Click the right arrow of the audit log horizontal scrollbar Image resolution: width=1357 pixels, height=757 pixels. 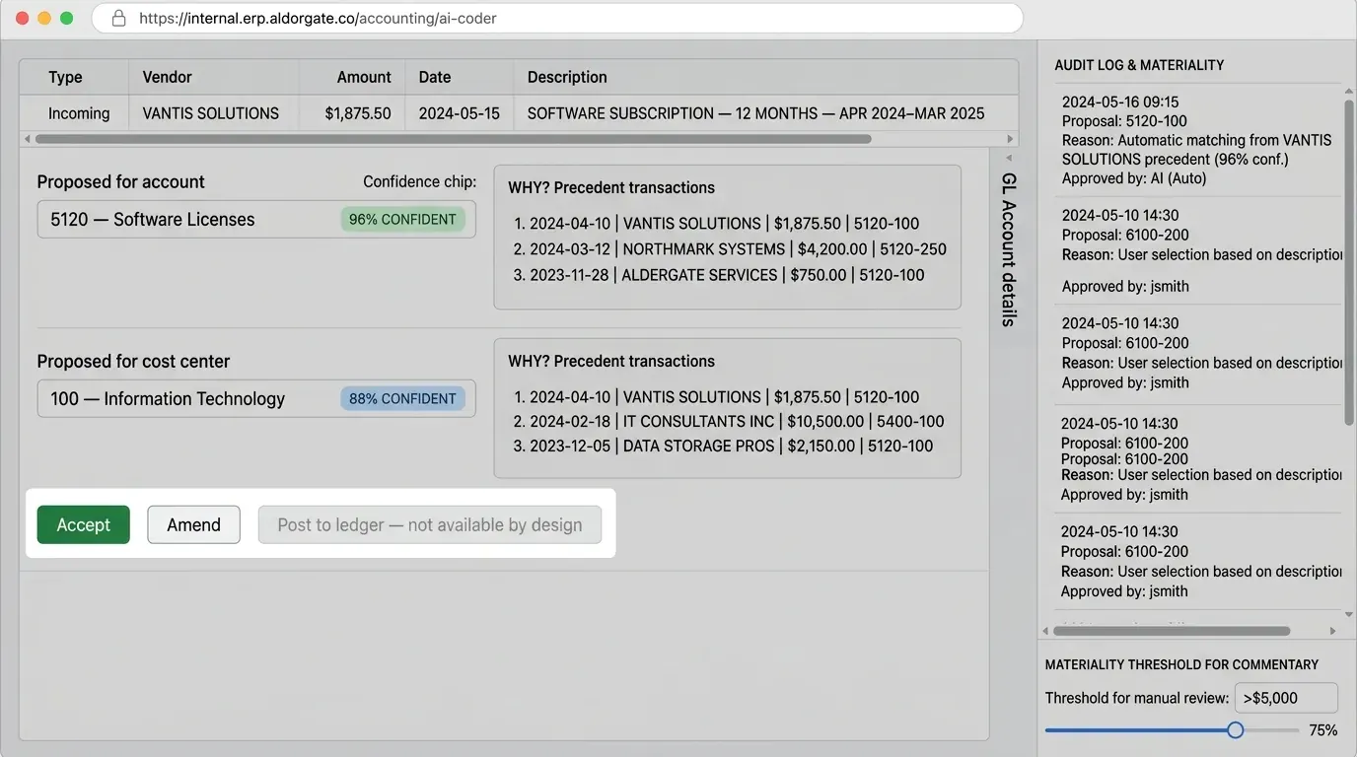click(x=1333, y=631)
